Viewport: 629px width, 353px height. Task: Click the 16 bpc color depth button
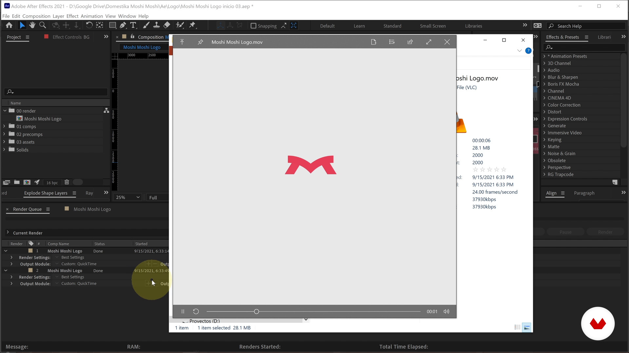pos(52,183)
